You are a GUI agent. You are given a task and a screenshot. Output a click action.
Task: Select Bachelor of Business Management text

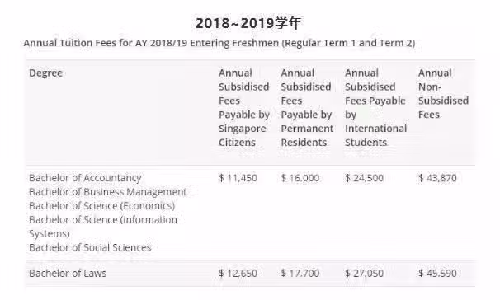pos(108,192)
